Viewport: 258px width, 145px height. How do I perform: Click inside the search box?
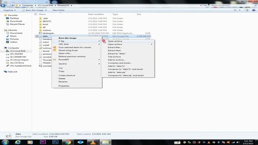coord(232,5)
